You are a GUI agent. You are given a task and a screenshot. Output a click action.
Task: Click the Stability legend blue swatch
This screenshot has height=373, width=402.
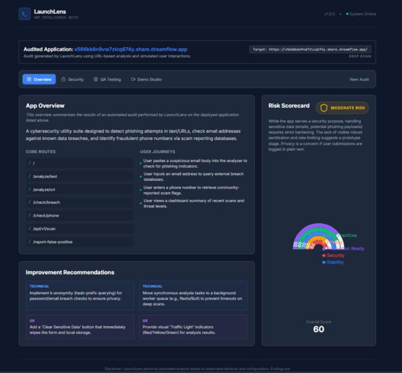(x=324, y=262)
